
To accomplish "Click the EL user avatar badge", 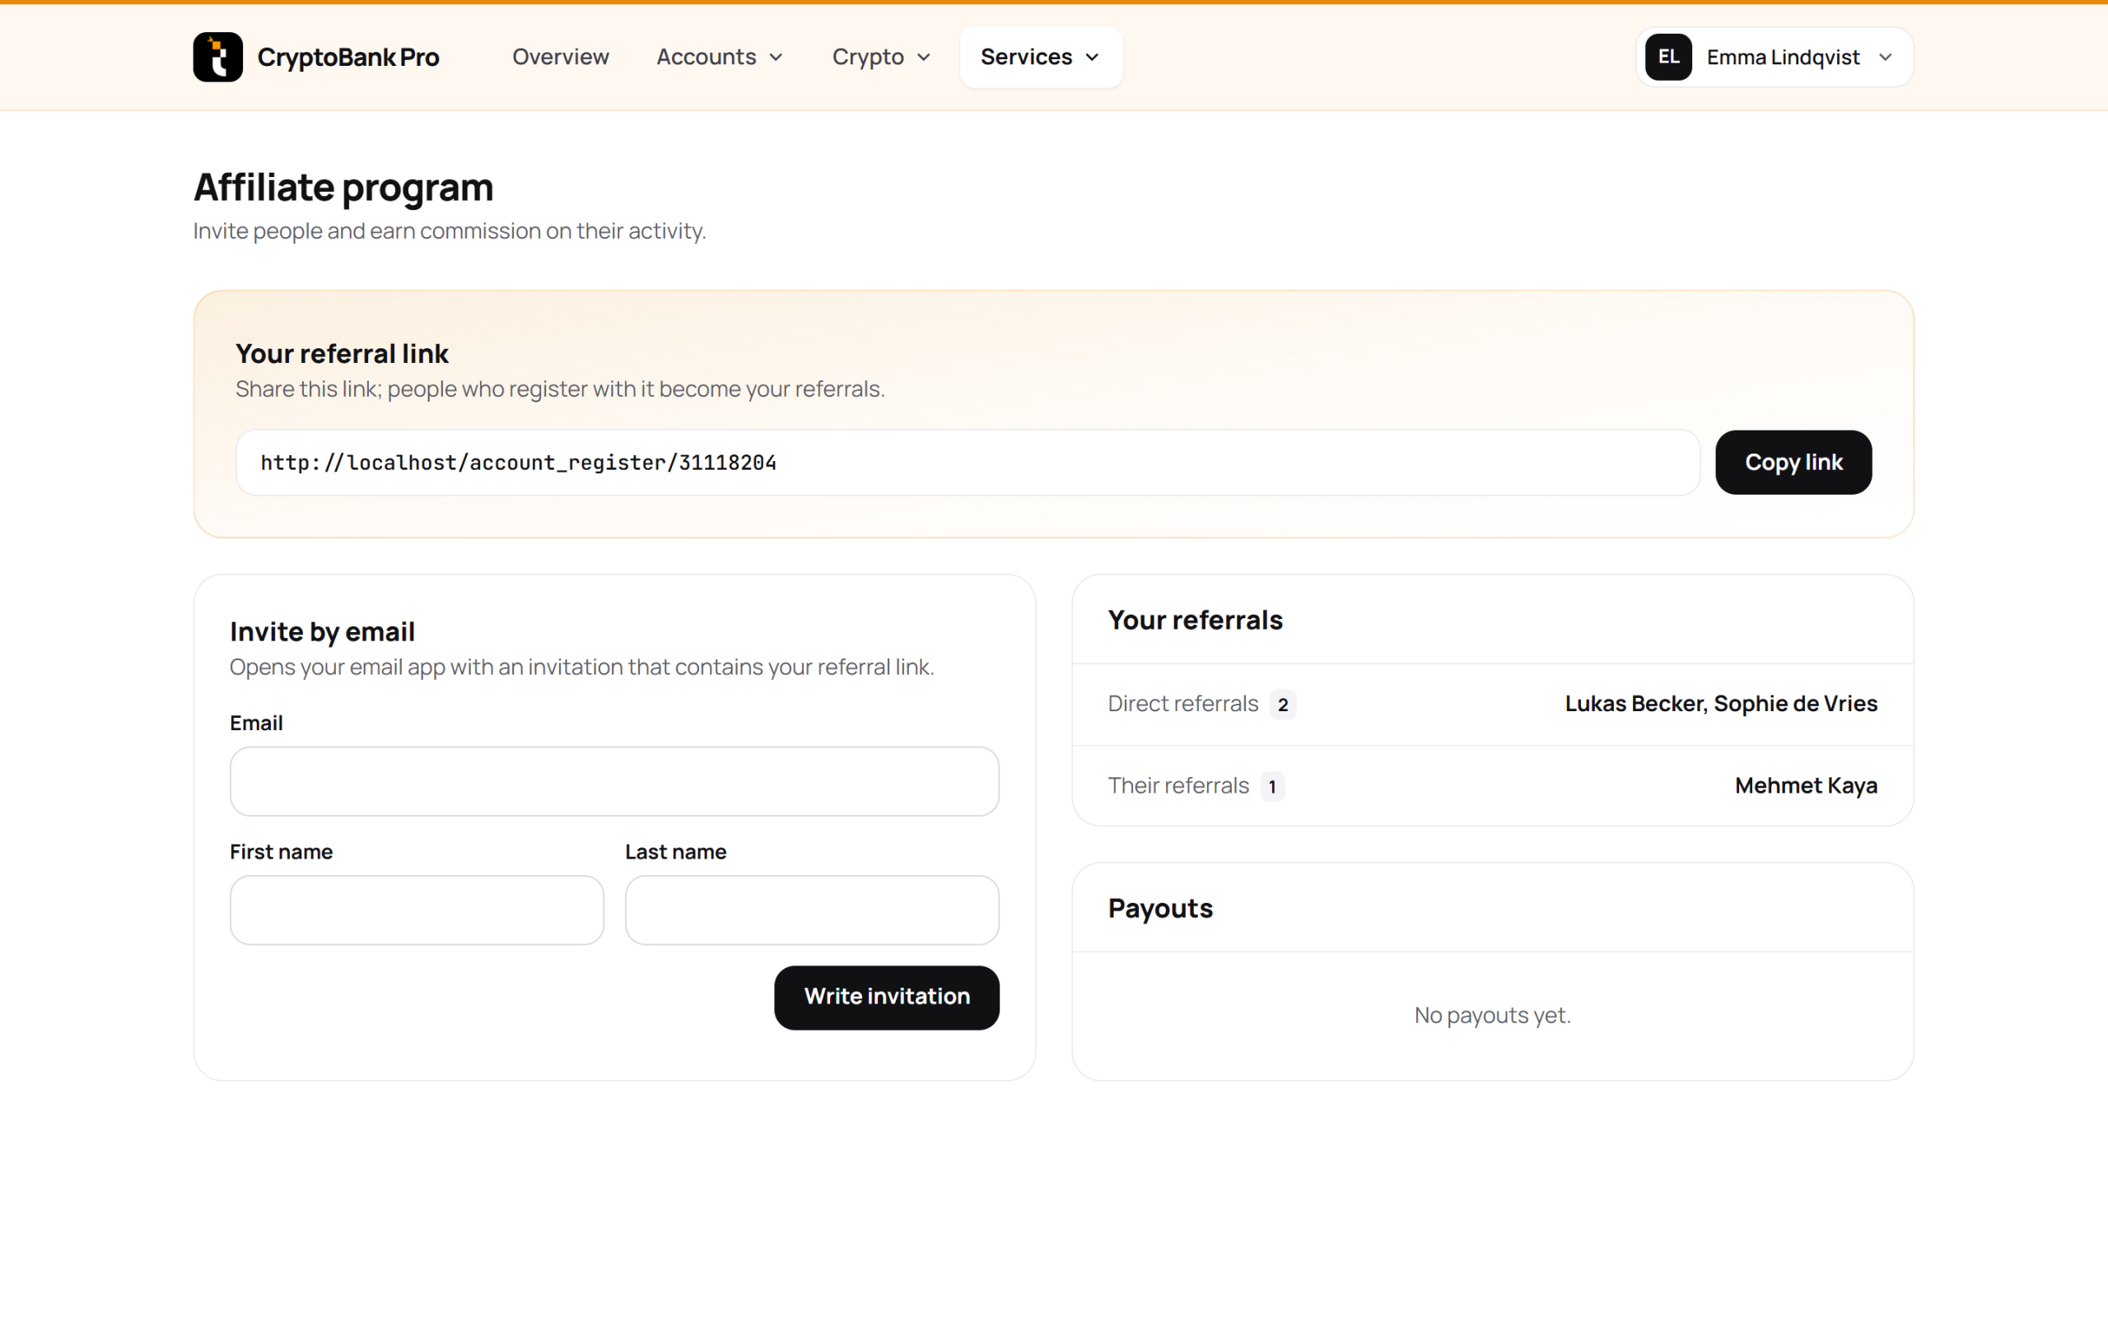I will click(x=1668, y=58).
